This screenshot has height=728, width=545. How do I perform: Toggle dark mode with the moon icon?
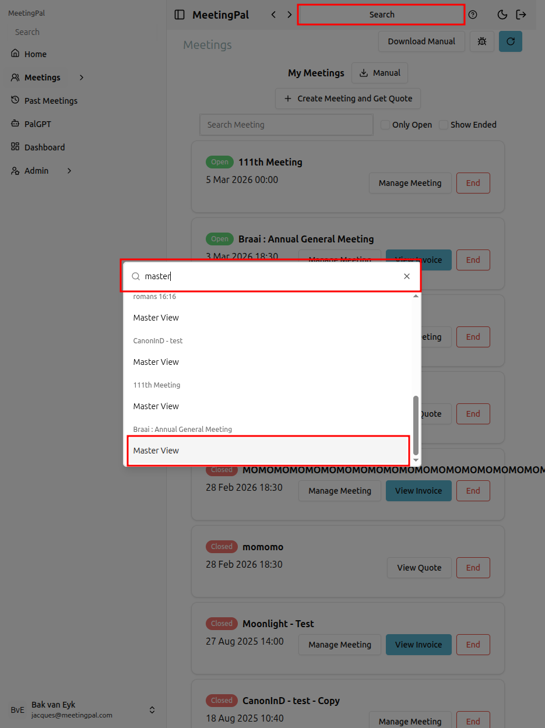[502, 15]
